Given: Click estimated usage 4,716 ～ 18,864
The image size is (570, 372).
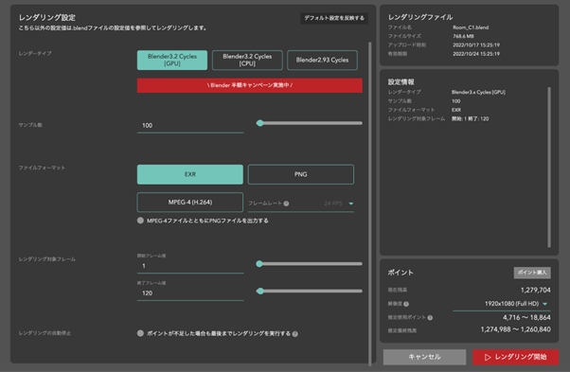Looking at the screenshot, I should tap(526, 317).
